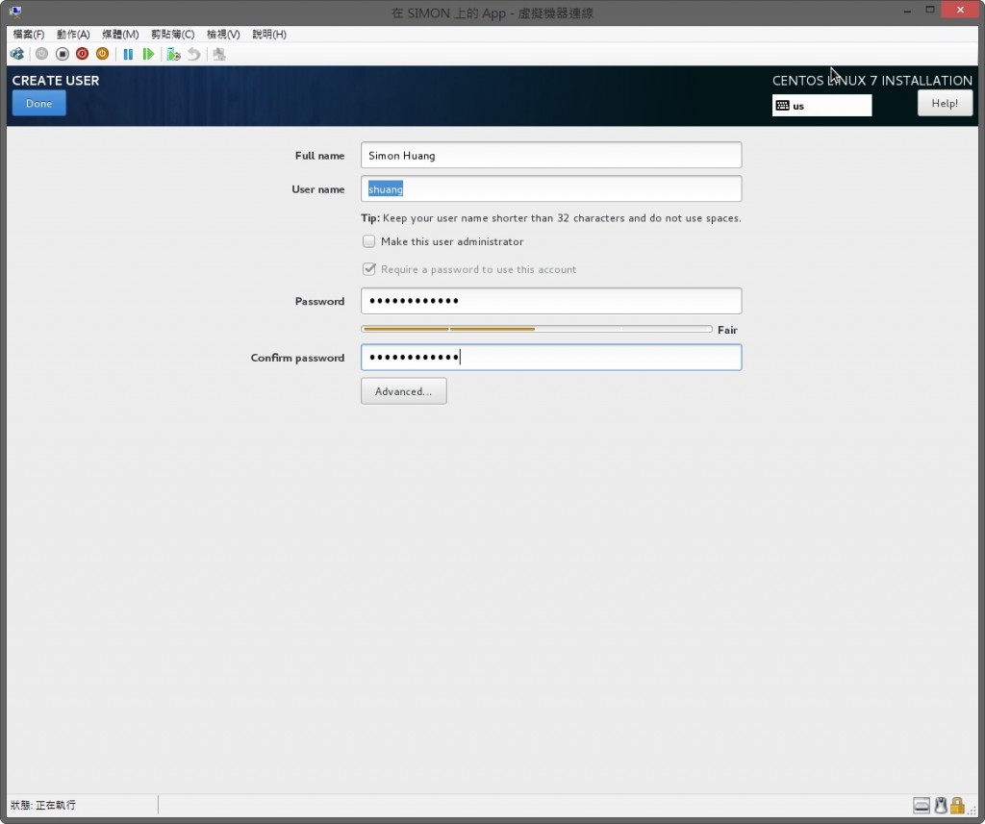The image size is (985, 824).
Task: Close the VM connection window
Action: pos(960,10)
